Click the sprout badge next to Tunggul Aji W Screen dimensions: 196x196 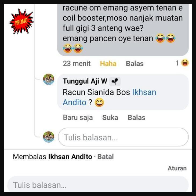point(115,82)
